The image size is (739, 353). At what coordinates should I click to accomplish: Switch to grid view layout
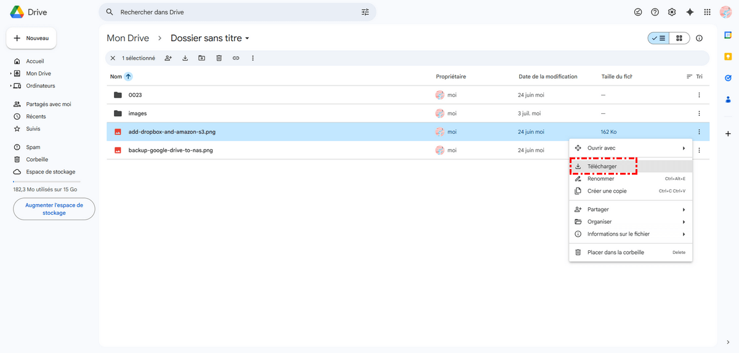pyautogui.click(x=679, y=38)
